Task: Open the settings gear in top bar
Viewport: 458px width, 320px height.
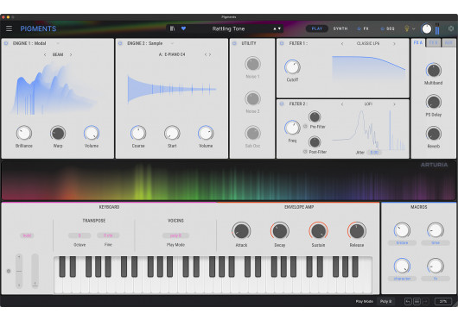Action: coord(451,28)
